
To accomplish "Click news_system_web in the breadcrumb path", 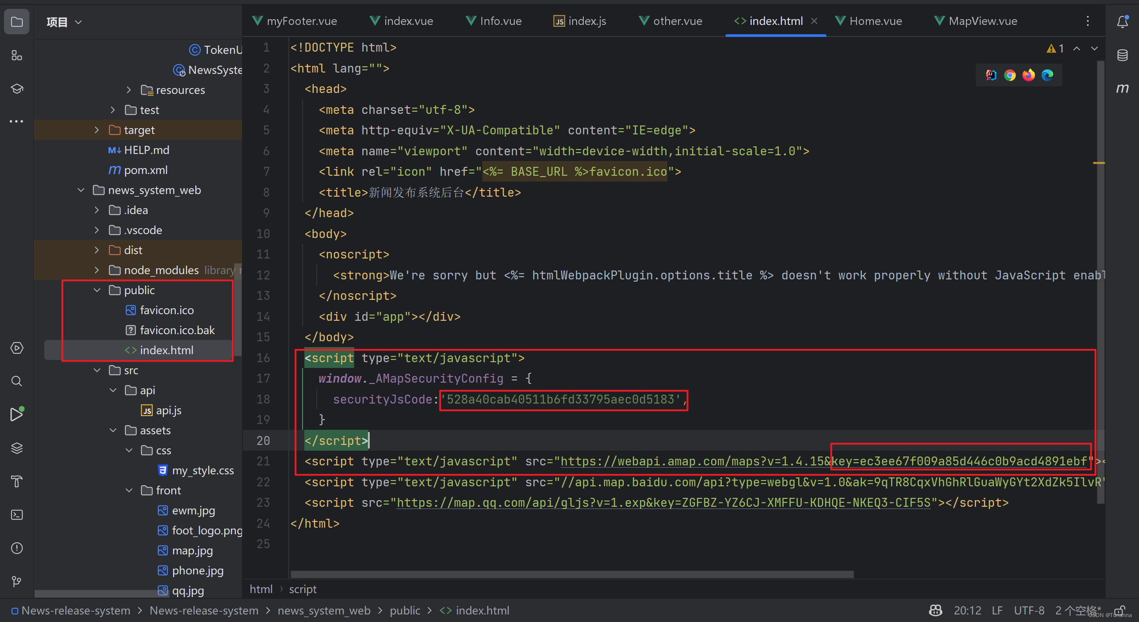I will point(323,610).
